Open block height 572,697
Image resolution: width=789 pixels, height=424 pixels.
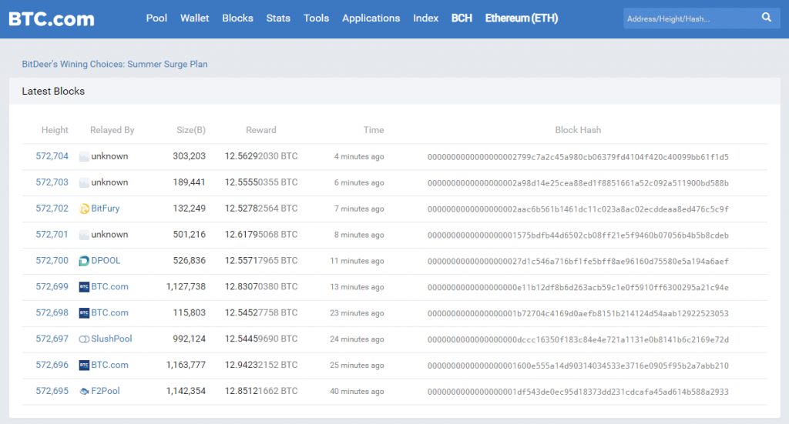coord(52,339)
